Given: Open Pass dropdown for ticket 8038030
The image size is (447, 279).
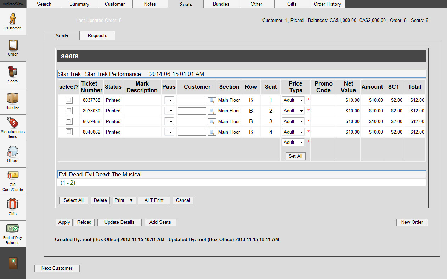Looking at the screenshot, I should tap(169, 111).
